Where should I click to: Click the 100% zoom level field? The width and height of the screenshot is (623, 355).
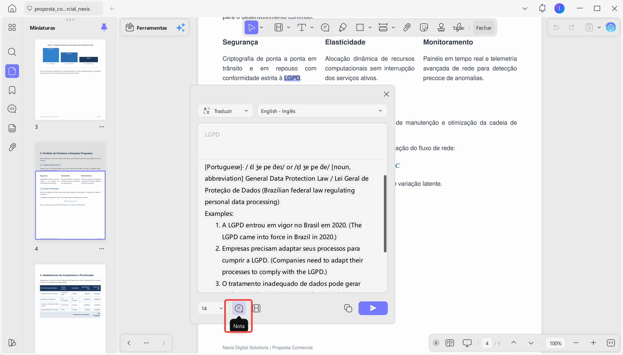[x=555, y=343]
